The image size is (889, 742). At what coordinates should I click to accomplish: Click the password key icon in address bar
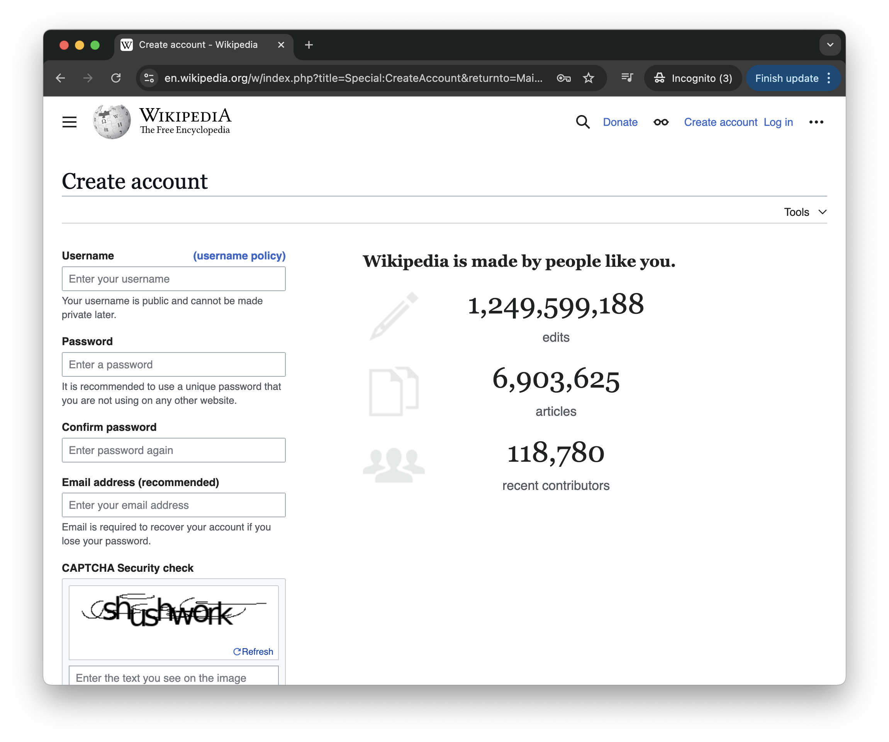564,78
